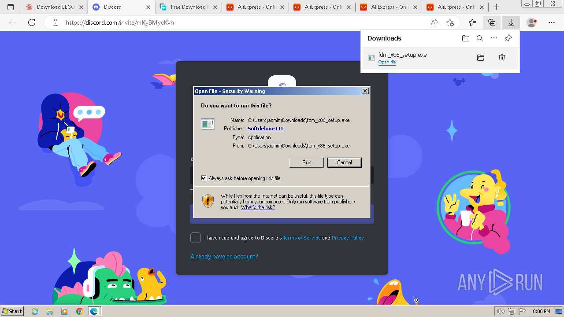Click the 8:06 PM system clock
This screenshot has width=564, height=317.
pyautogui.click(x=541, y=311)
